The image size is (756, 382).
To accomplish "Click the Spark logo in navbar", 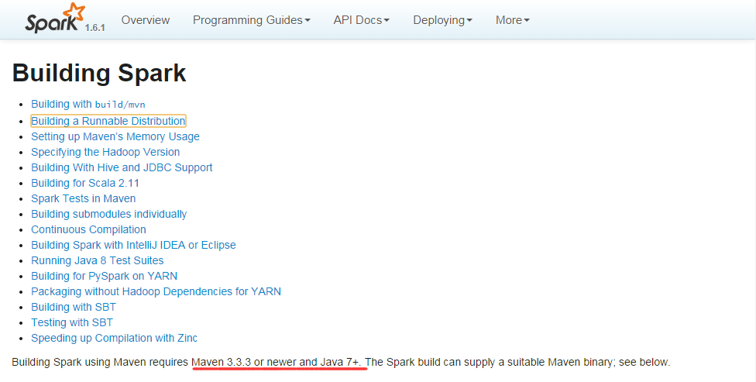I will [55, 19].
